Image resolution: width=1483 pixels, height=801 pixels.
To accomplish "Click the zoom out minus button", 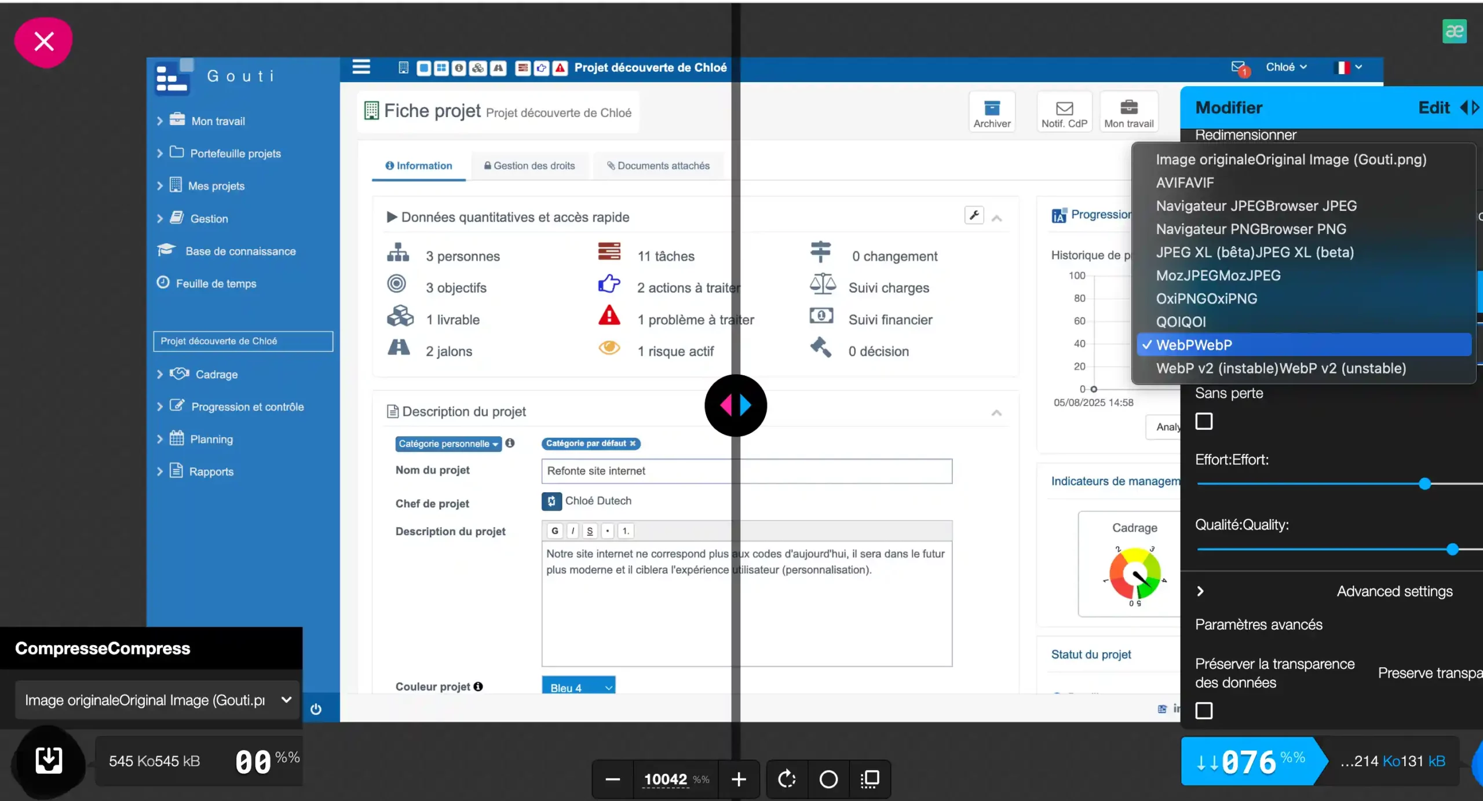I will point(612,779).
